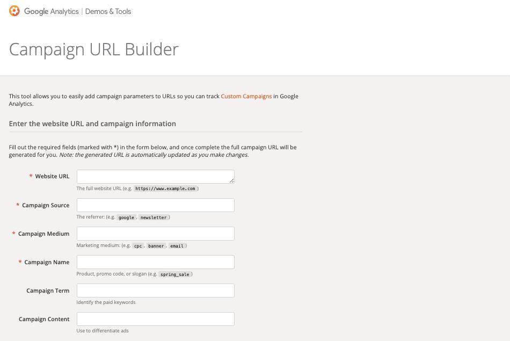The image size is (510, 341).
Task: Open the Custom Campaigns help link
Action: (x=246, y=96)
